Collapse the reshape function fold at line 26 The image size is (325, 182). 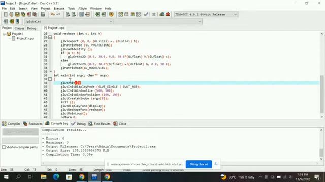[50, 37]
